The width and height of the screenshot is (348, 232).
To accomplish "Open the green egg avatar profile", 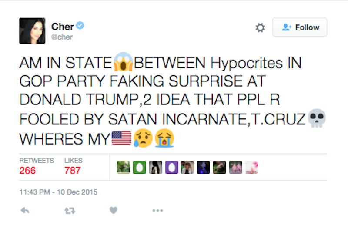I will coord(140,168).
